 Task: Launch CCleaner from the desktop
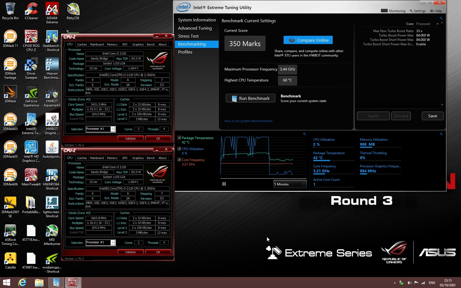pos(31,11)
